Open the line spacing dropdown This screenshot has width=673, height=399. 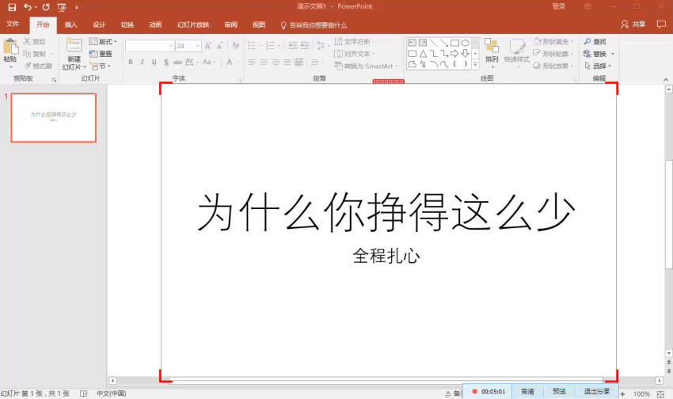[x=322, y=45]
